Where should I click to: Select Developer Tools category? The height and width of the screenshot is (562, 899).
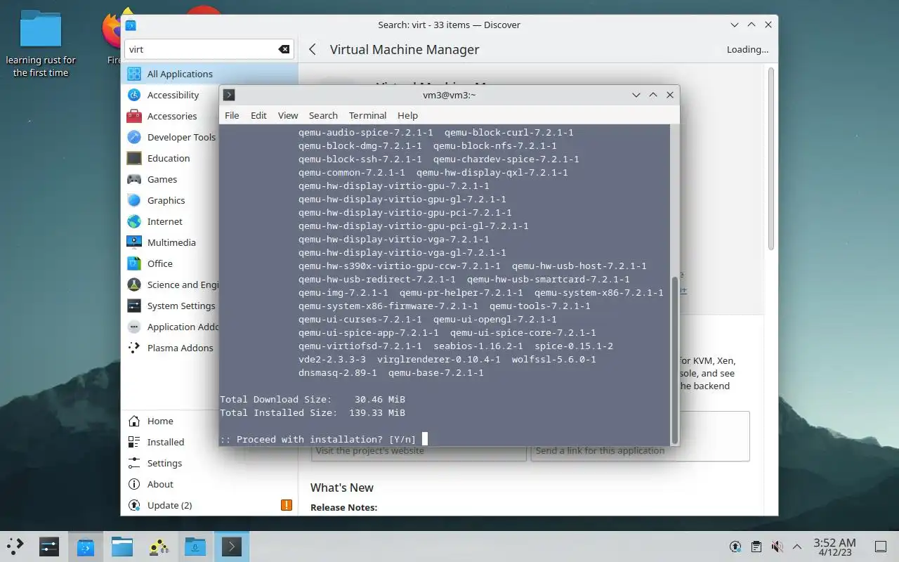coord(171,137)
